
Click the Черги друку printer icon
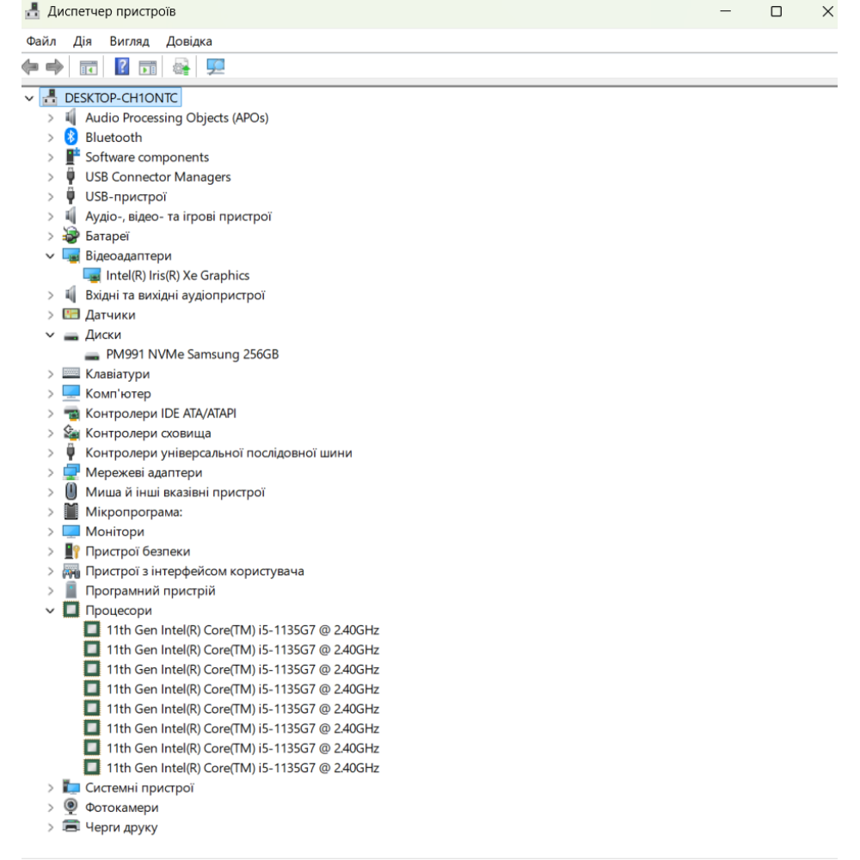pyautogui.click(x=71, y=827)
